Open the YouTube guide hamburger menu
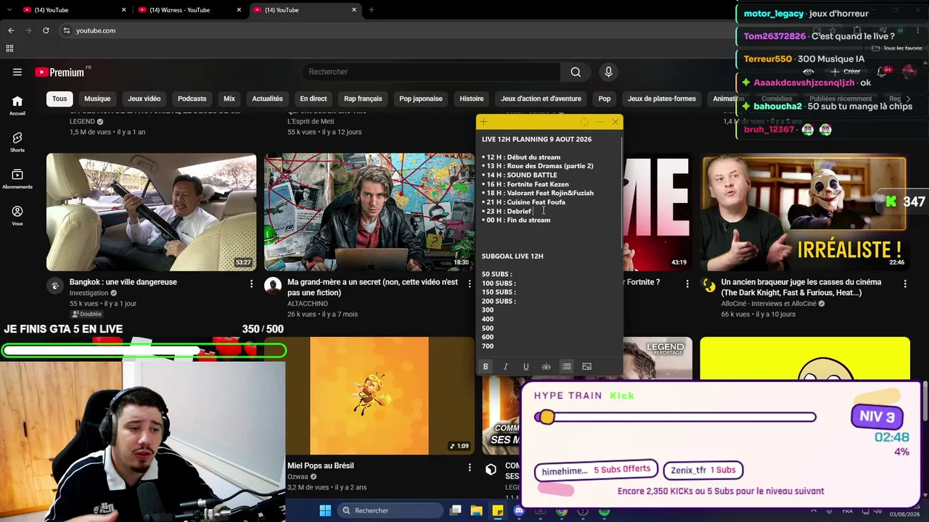The image size is (929, 522). coord(17,72)
